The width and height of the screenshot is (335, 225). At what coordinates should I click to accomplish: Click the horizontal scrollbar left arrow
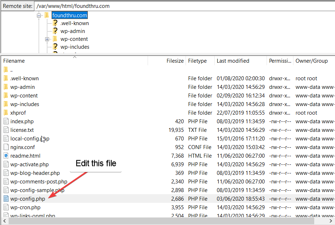[4, 221]
